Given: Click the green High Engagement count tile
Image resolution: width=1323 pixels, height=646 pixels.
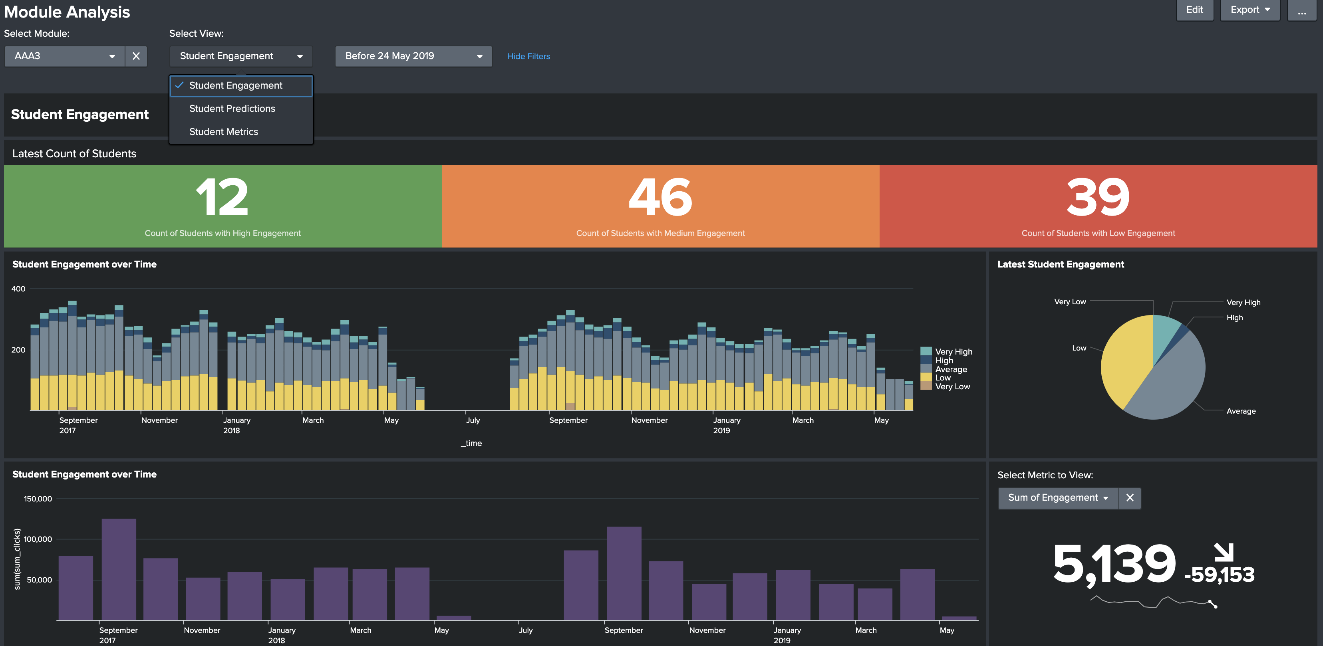Looking at the screenshot, I should coord(222,206).
